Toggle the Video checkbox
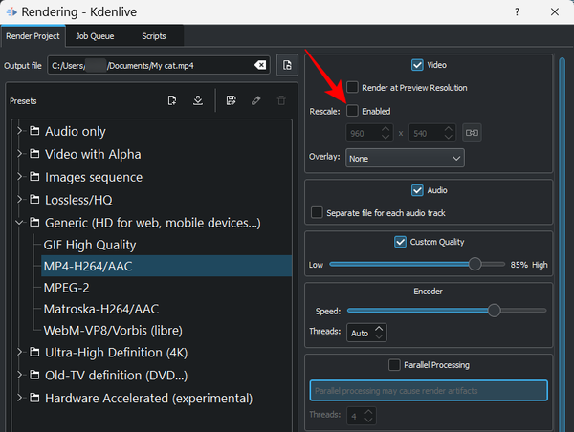The image size is (574, 432). [x=417, y=65]
